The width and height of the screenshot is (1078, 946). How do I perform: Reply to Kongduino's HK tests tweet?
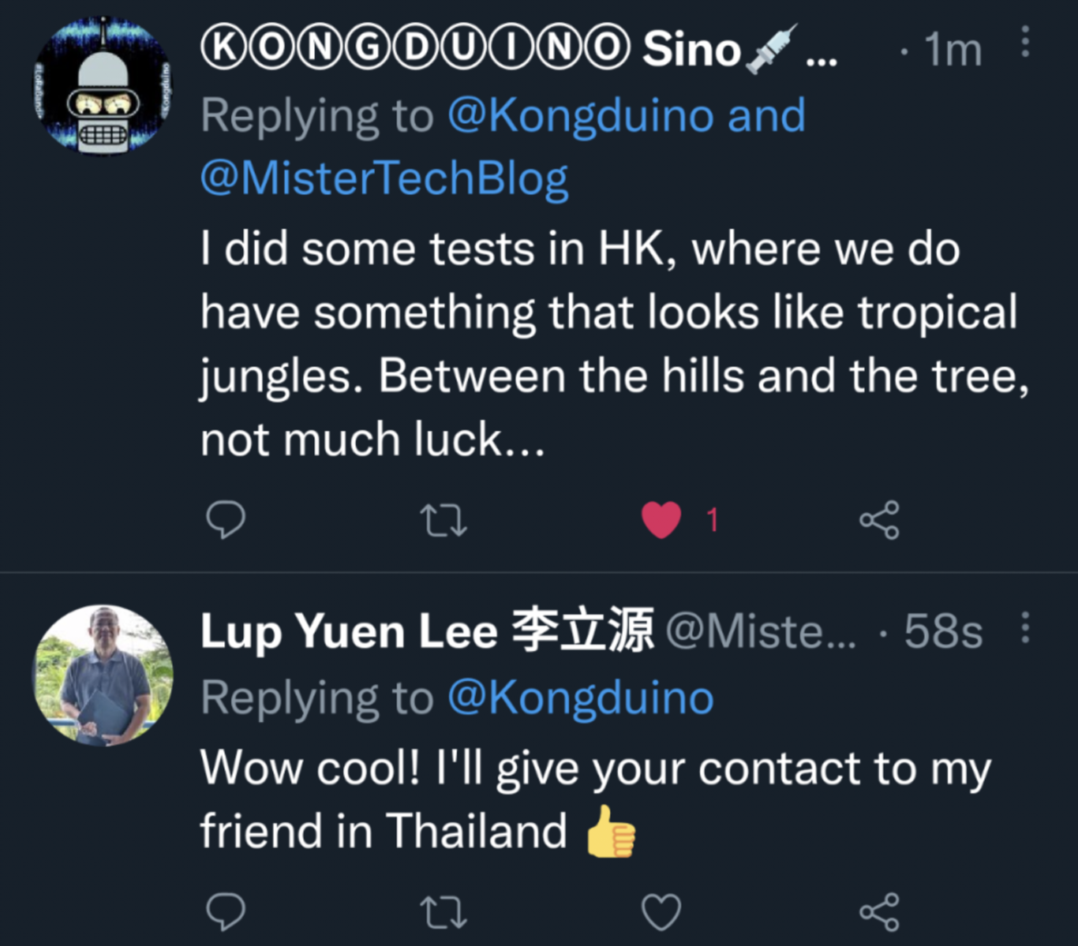click(x=226, y=520)
